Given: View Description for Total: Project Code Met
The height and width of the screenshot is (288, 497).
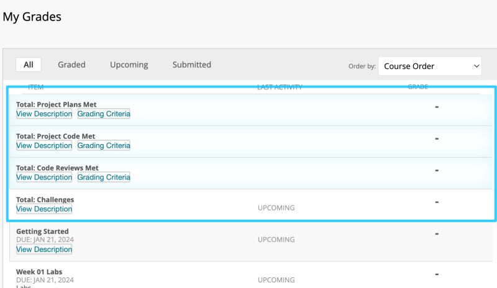Looking at the screenshot, I should coord(44,145).
